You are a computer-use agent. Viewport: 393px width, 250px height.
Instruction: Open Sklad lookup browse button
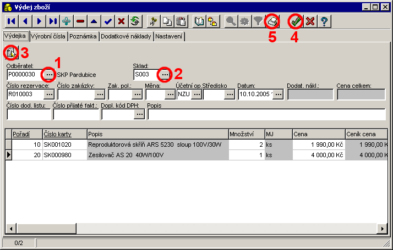point(165,74)
